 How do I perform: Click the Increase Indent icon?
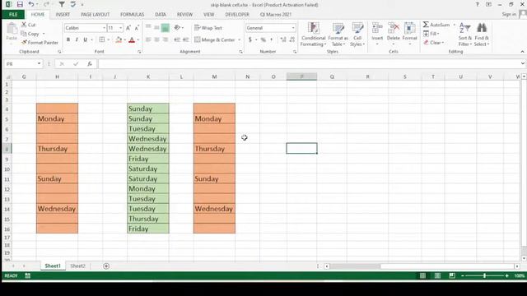click(185, 39)
